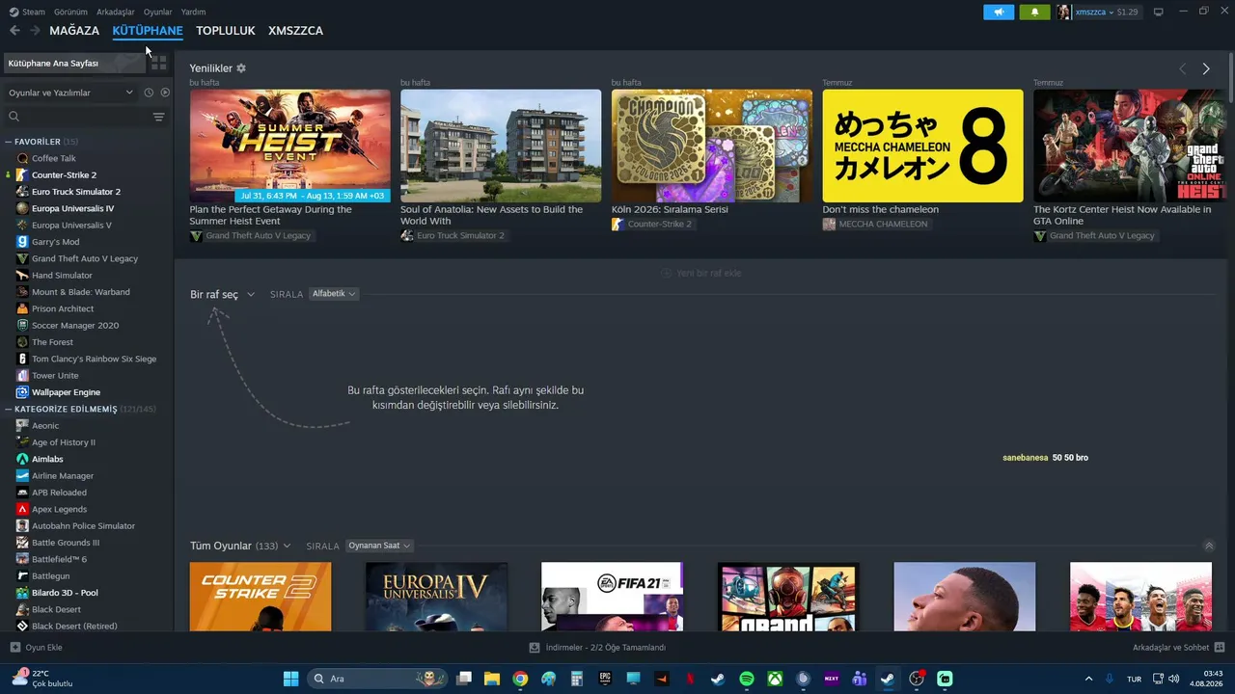Click the library search input field

[85, 117]
